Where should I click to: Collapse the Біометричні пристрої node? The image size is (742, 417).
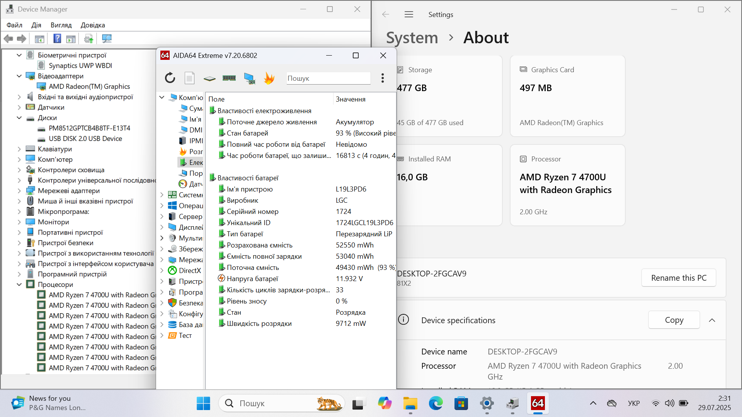tap(19, 55)
